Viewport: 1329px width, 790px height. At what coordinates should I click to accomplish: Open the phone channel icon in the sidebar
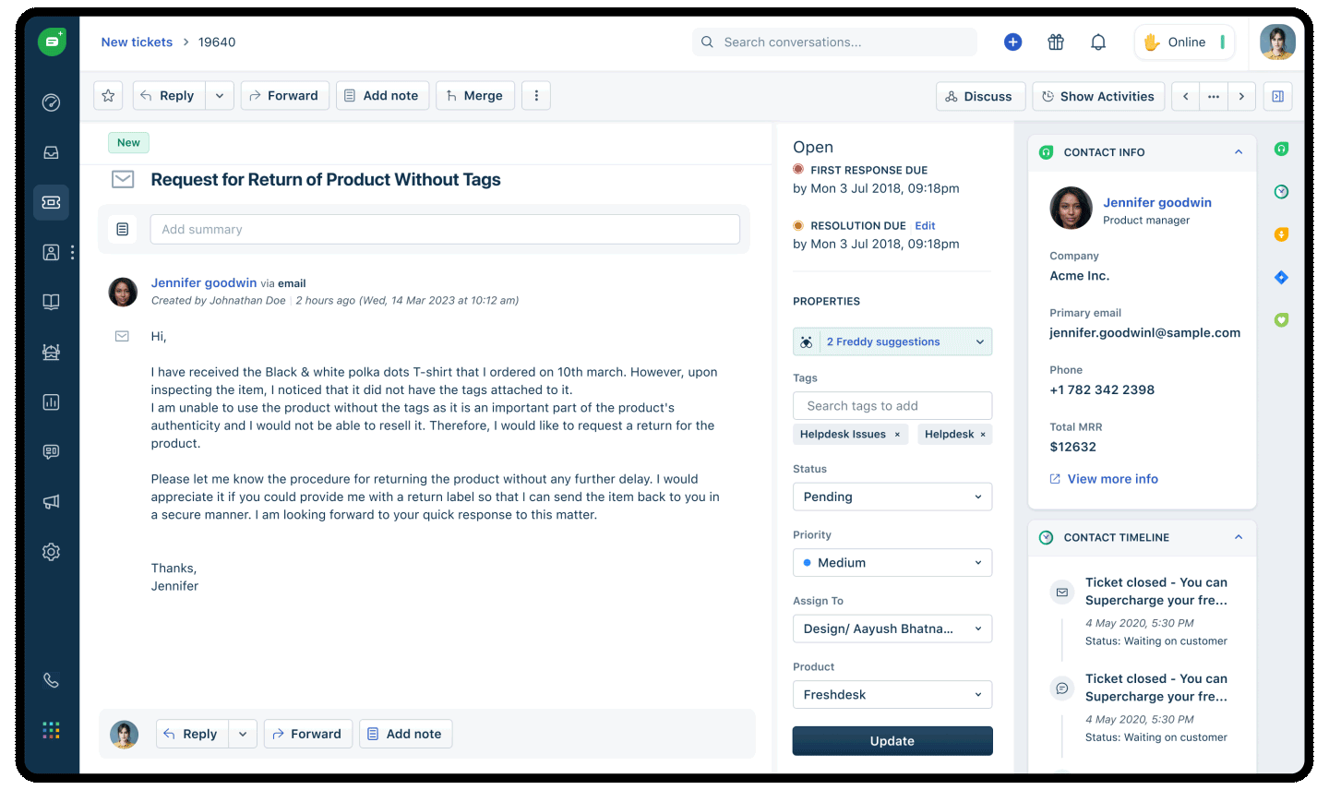point(51,680)
